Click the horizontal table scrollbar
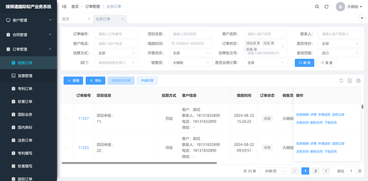This screenshot has width=368, height=181. pos(139,163)
